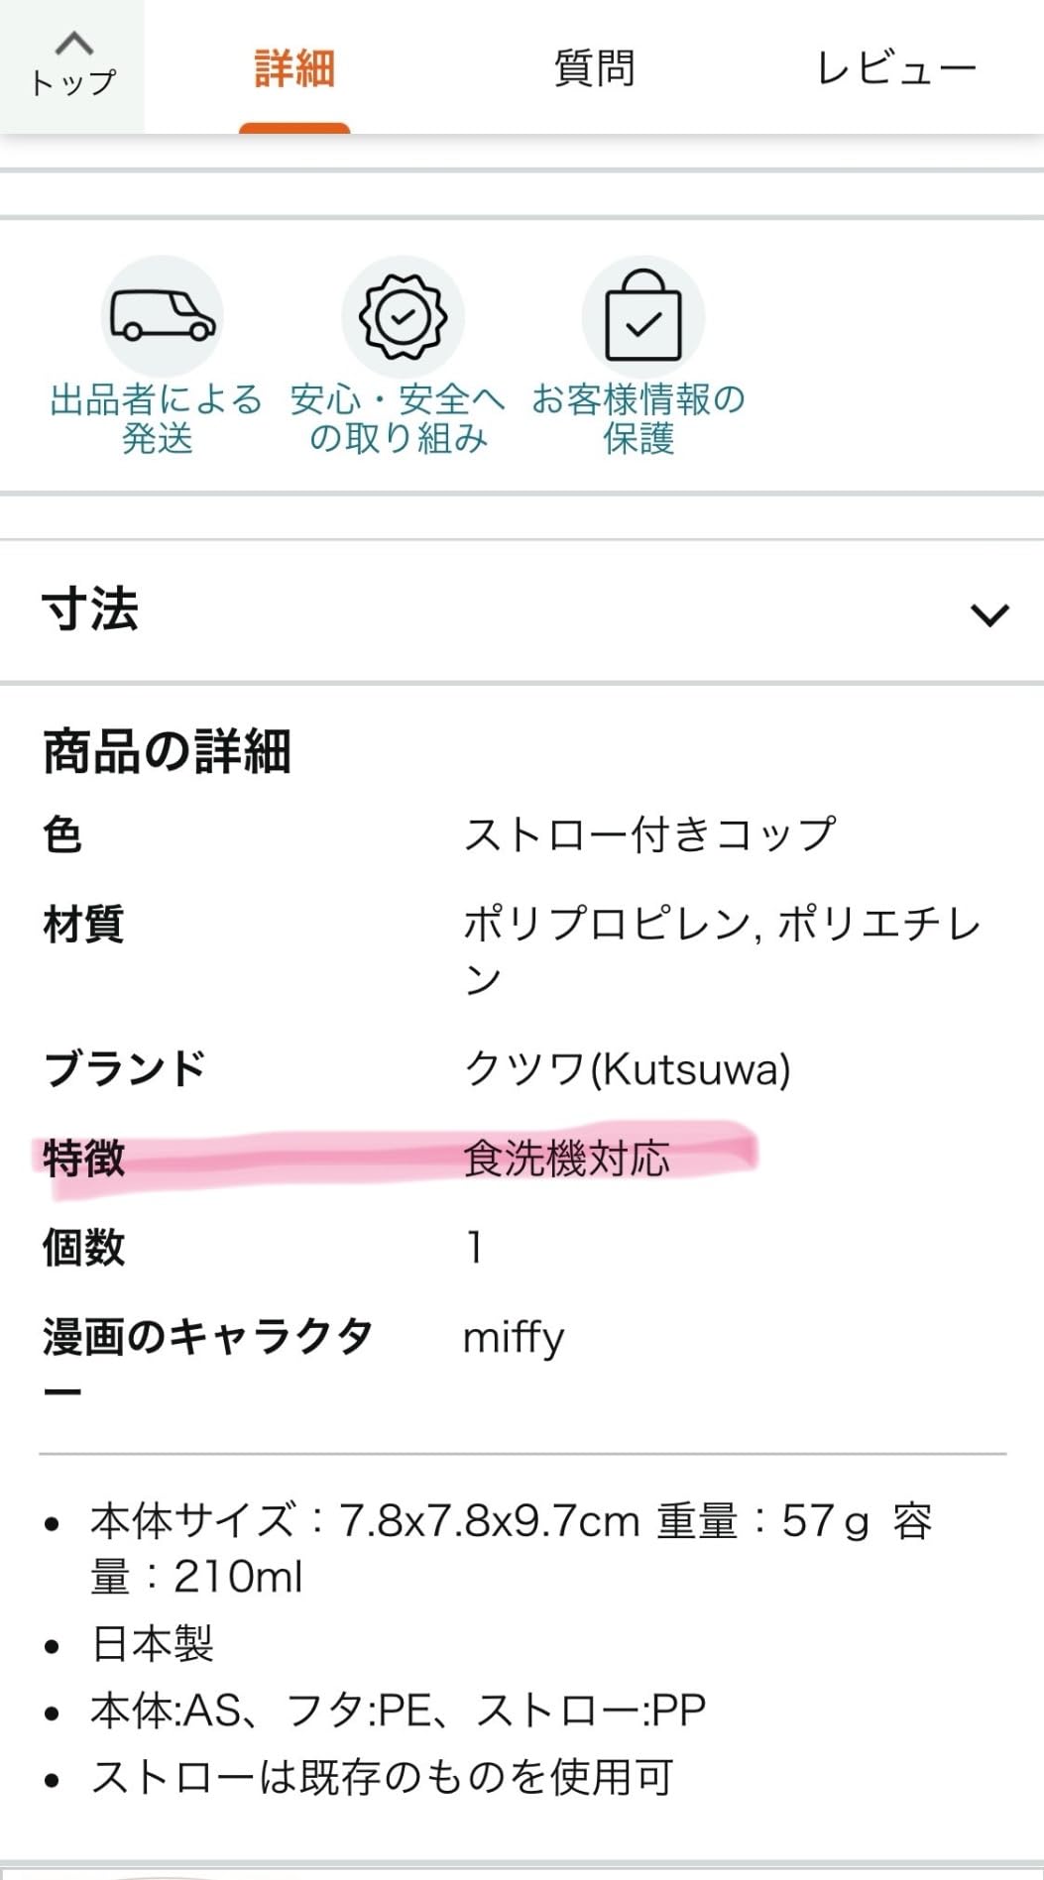Viewport: 1044px width, 1880px height.
Task: Tap the checkmark seal icon in the middle
Action: click(x=401, y=315)
